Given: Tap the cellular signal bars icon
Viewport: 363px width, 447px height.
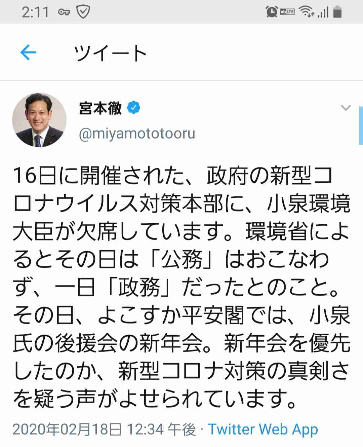Looking at the screenshot, I should 323,12.
